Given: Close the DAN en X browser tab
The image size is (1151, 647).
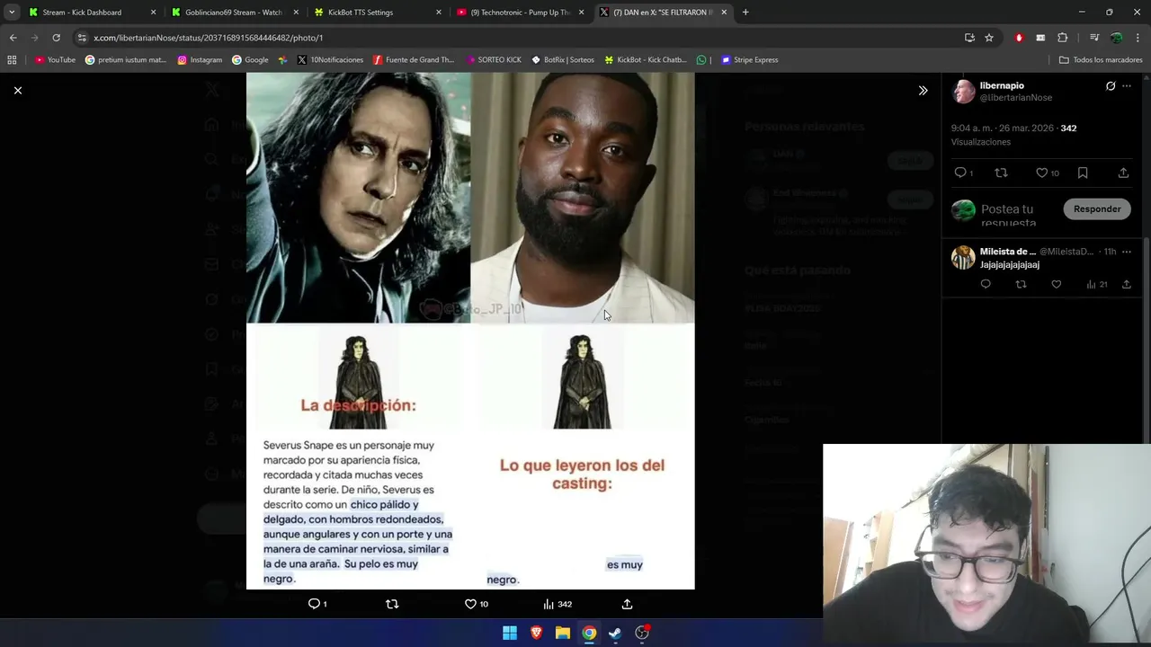Looking at the screenshot, I should [724, 13].
